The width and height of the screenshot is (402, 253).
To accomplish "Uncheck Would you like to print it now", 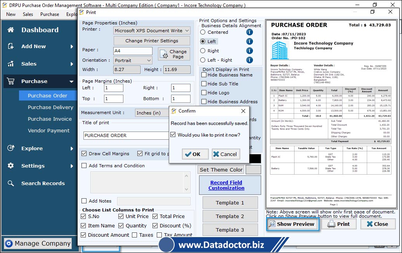I will 173,135.
